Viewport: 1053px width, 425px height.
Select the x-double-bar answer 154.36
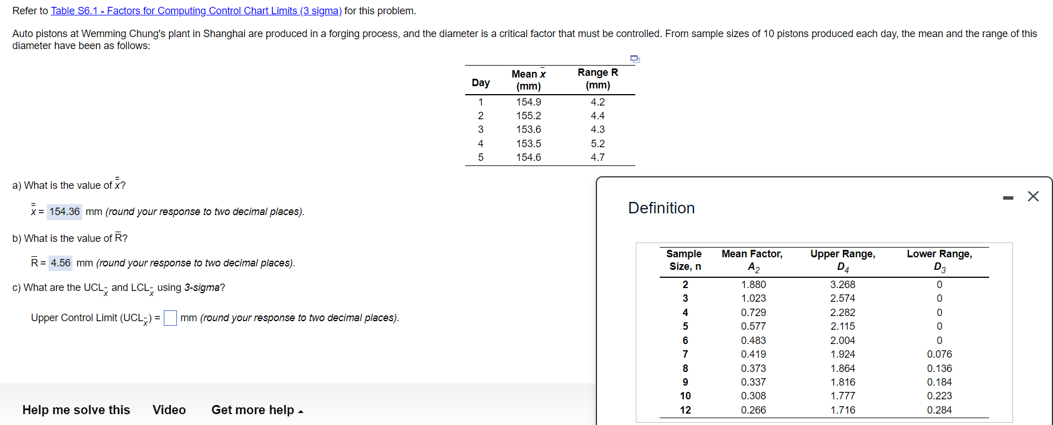pyautogui.click(x=64, y=212)
